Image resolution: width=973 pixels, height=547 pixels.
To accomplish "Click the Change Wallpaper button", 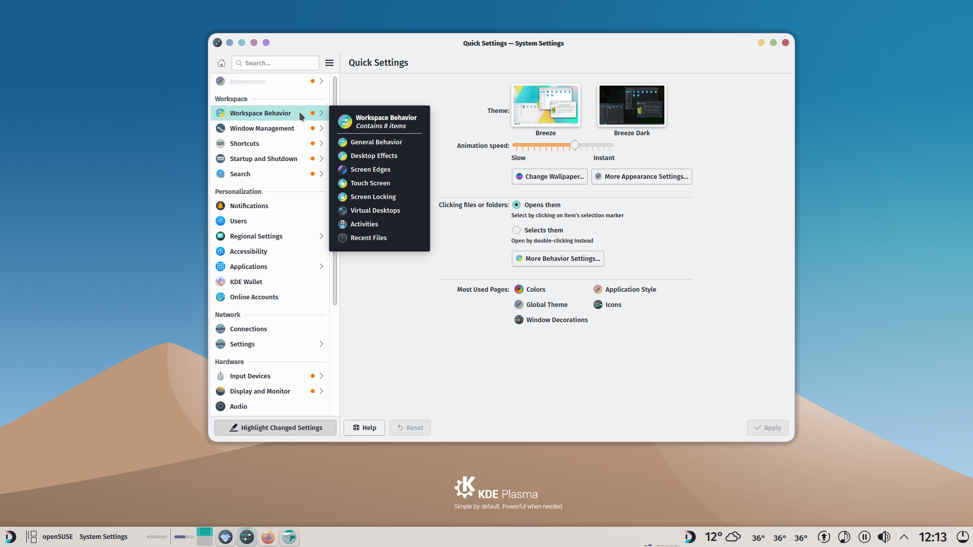I will pyautogui.click(x=550, y=176).
